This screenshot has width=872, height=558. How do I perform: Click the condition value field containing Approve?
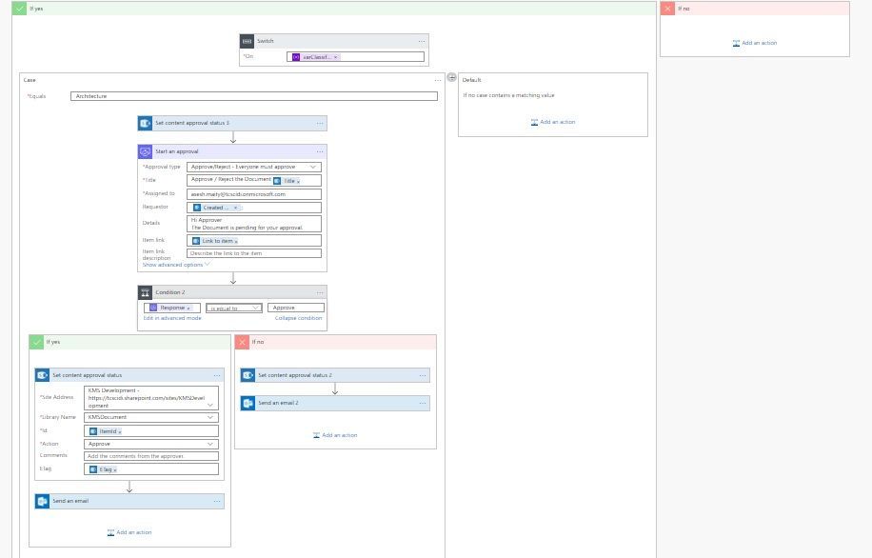click(296, 308)
